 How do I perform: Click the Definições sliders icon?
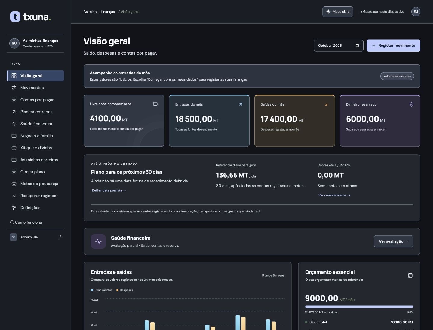point(14,208)
